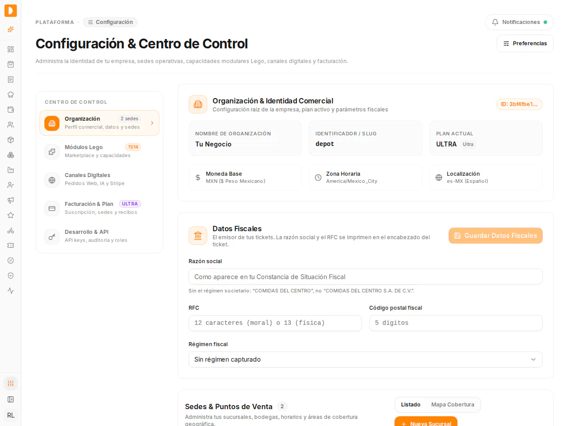The height and width of the screenshot is (426, 568).
Task: Open the RL user avatar
Action: coord(11,415)
